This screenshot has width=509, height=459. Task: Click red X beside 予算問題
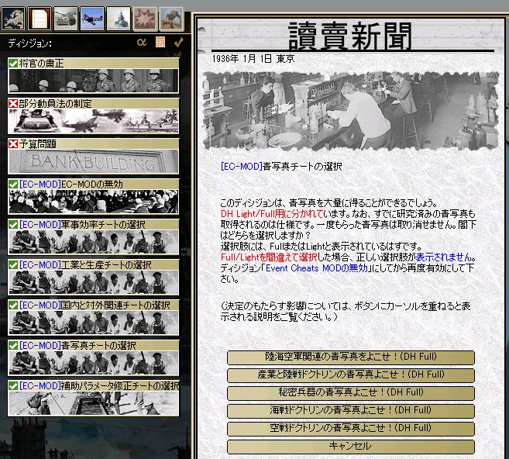(13, 143)
